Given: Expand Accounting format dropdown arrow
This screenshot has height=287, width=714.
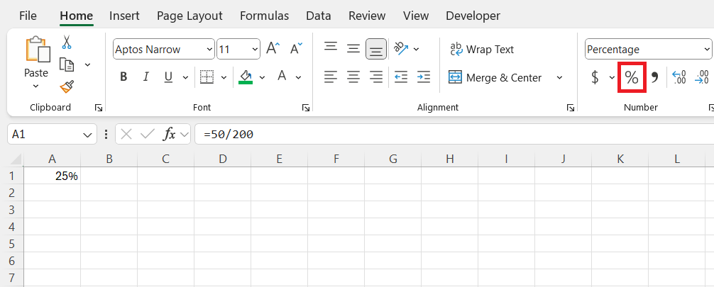Looking at the screenshot, I should tap(612, 78).
